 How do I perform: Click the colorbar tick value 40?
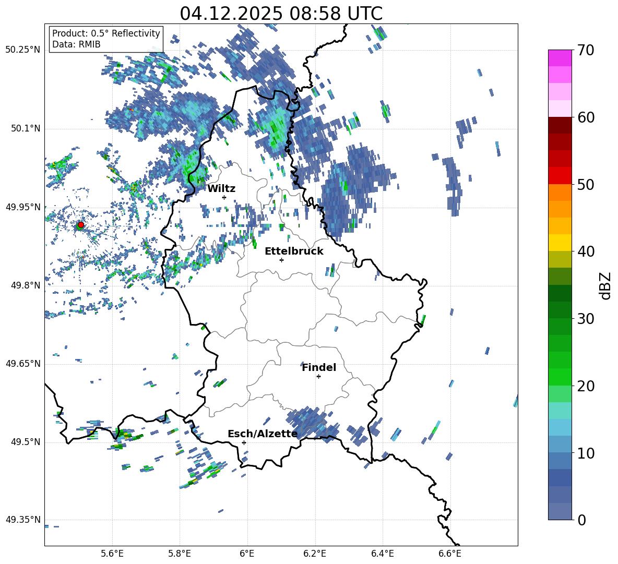pyautogui.click(x=586, y=251)
